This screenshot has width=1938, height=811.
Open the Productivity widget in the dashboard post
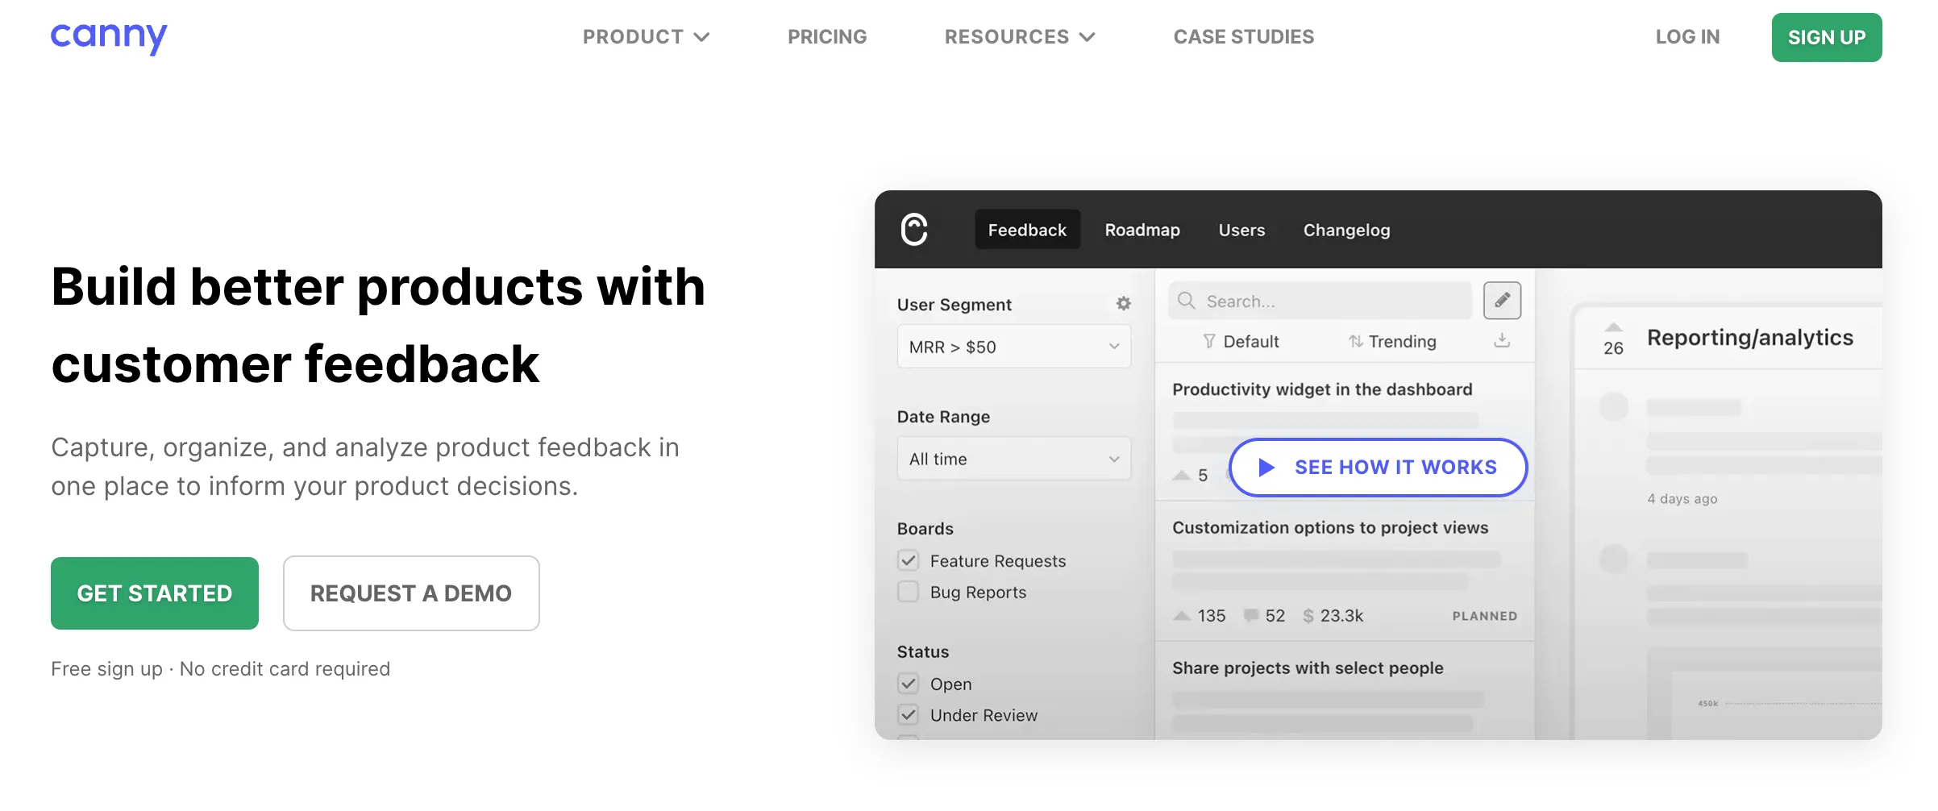pyautogui.click(x=1322, y=389)
